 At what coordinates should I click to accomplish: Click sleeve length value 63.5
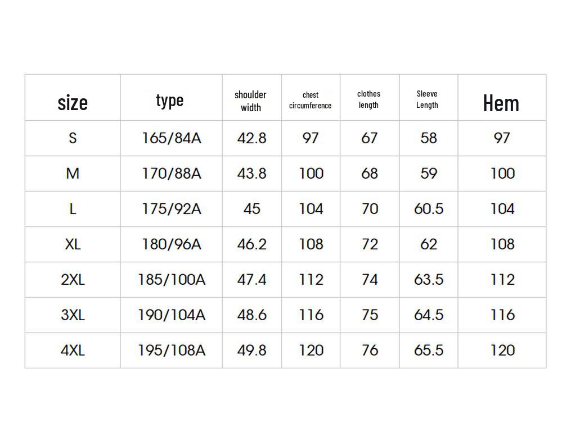tap(429, 280)
